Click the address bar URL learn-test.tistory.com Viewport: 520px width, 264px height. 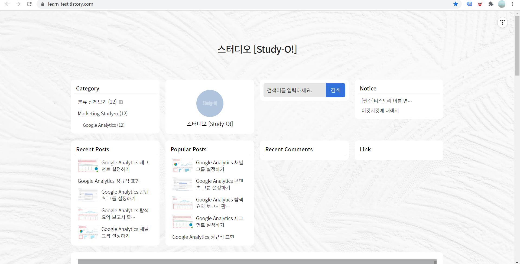click(71, 4)
